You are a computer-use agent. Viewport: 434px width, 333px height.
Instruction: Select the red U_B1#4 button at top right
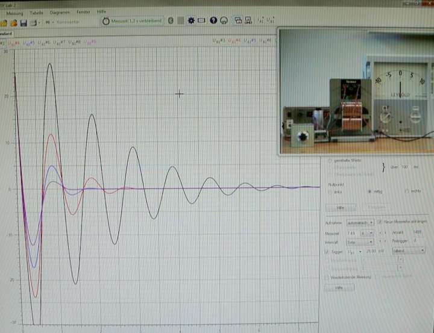point(234,41)
